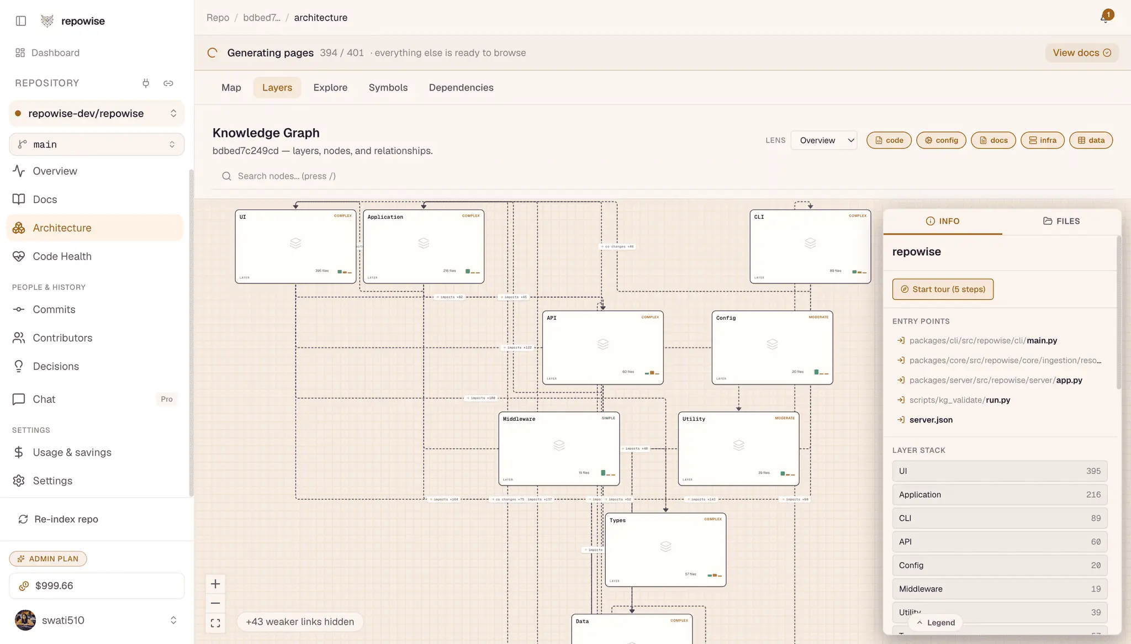Click the bdbed7 breadcrumb link
This screenshot has height=644, width=1131.
[x=262, y=18]
